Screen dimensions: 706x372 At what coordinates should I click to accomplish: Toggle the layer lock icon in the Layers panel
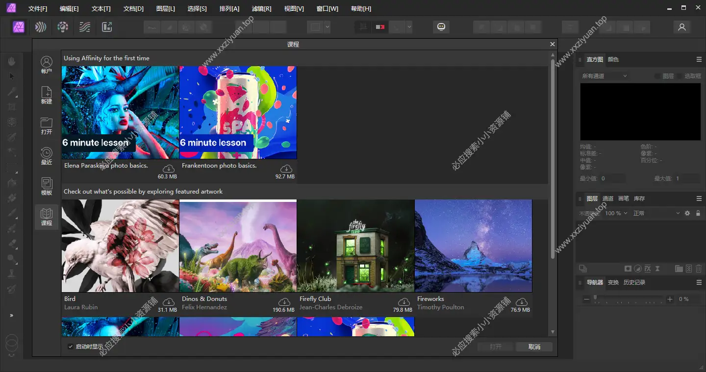click(699, 213)
